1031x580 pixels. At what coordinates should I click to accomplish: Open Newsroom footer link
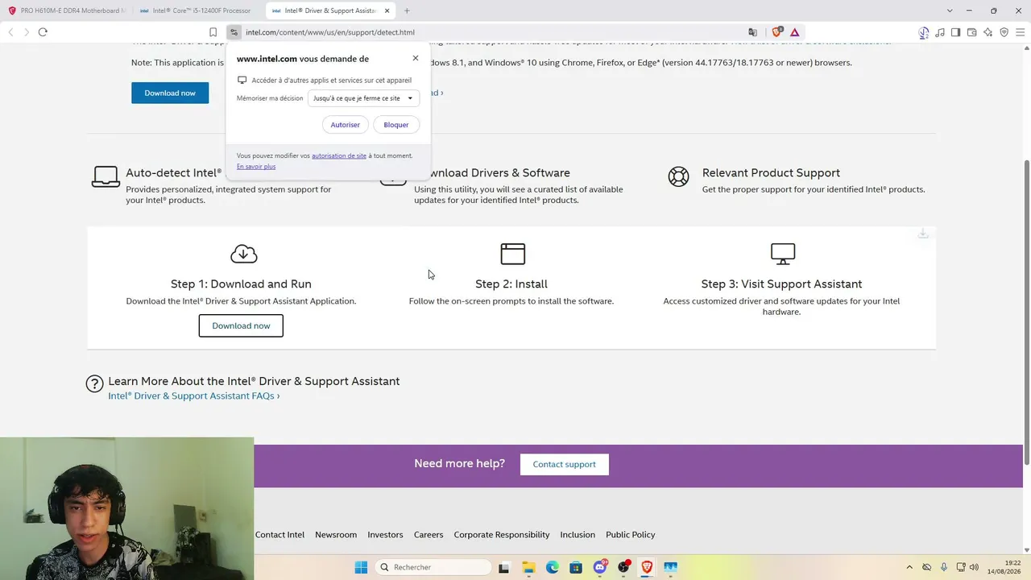[336, 535]
